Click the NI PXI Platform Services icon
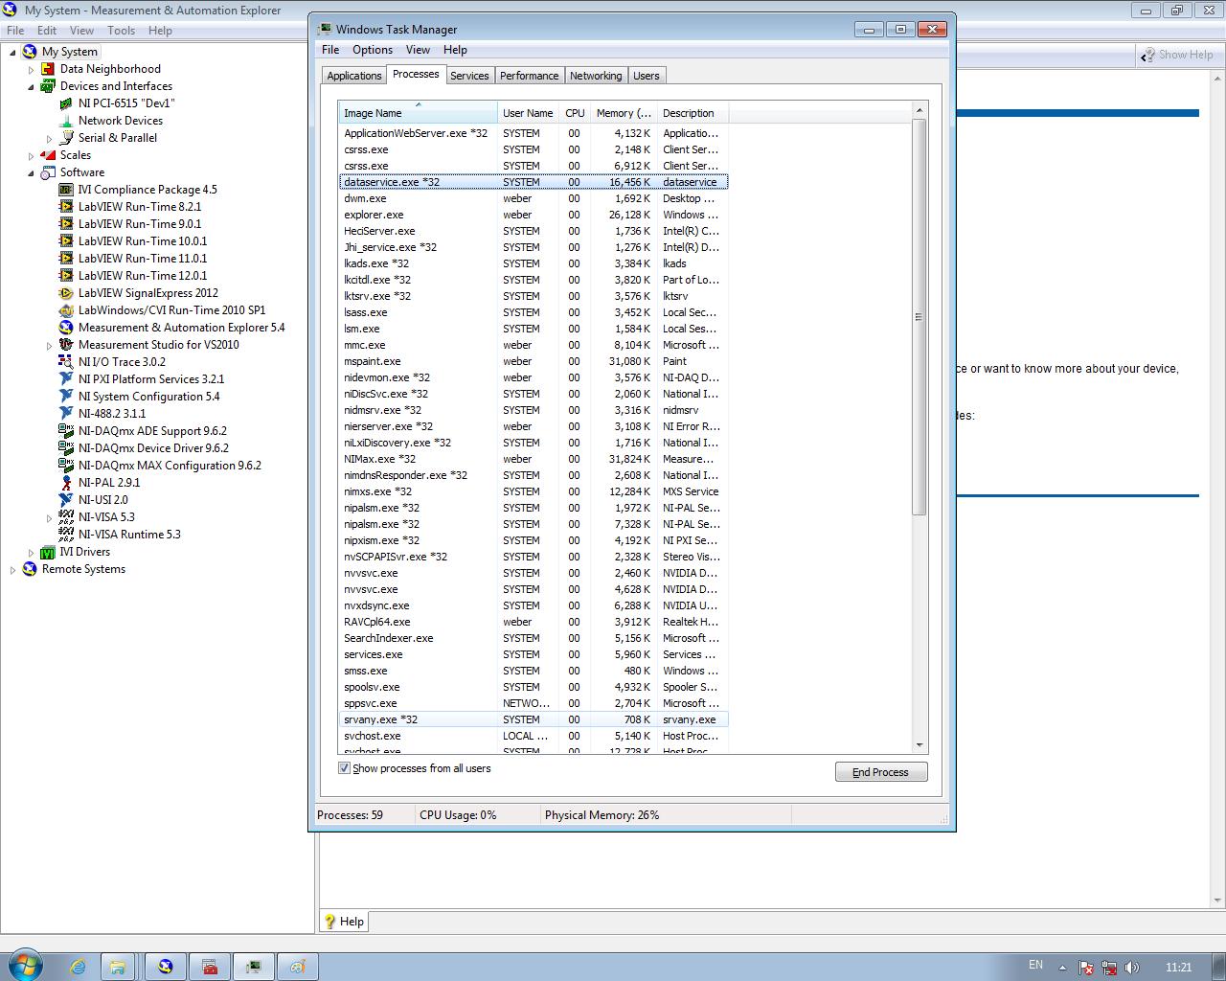Screen dimensions: 1226x981 point(66,379)
